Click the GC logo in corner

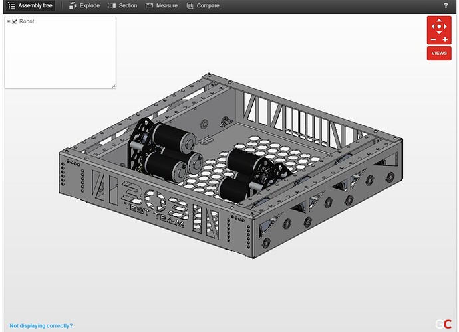click(444, 324)
